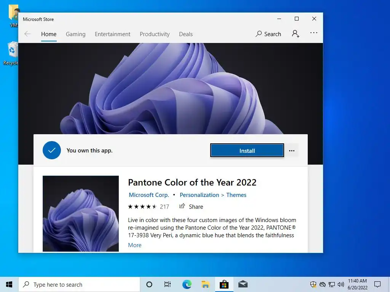Viewport: 390px width, 292px height.
Task: Go back using the Store back arrow
Action: coord(27,34)
